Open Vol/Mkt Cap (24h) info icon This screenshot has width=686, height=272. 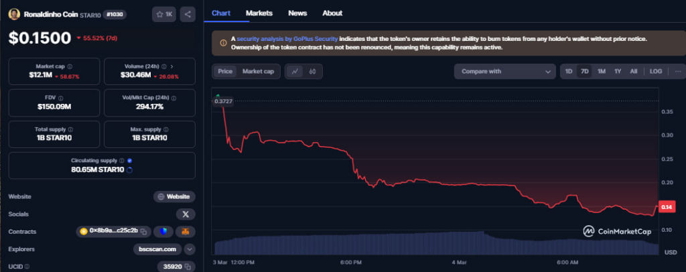click(x=174, y=98)
